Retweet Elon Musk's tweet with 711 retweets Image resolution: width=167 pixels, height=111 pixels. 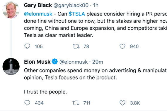[76, 103]
